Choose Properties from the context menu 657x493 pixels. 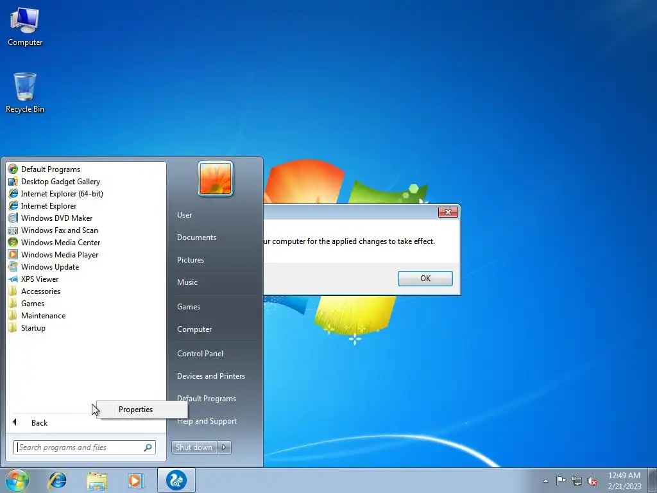point(142,410)
